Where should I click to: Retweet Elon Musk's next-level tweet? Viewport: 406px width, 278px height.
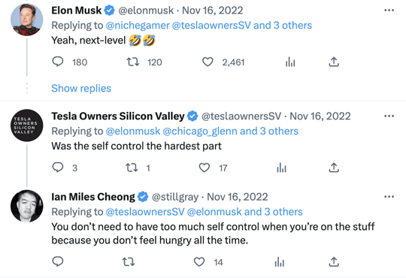pyautogui.click(x=133, y=62)
